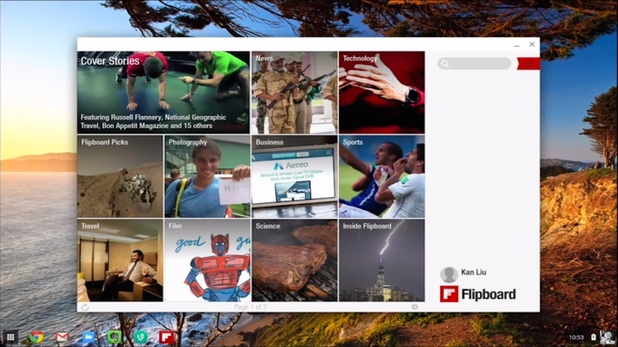Open the Files app in shelf
This screenshot has height=347, width=618.
click(x=89, y=337)
